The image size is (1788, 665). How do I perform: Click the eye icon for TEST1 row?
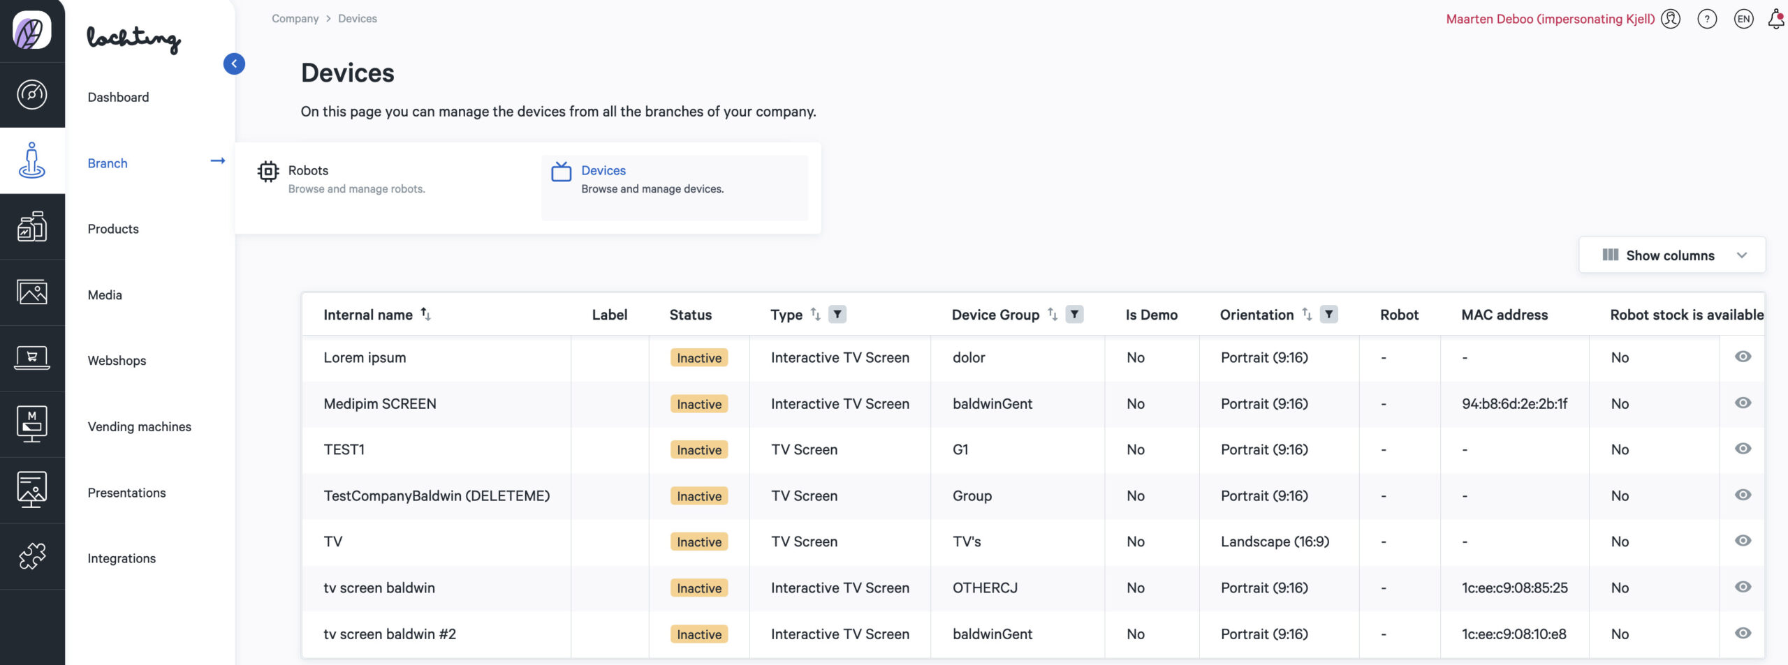point(1743,449)
